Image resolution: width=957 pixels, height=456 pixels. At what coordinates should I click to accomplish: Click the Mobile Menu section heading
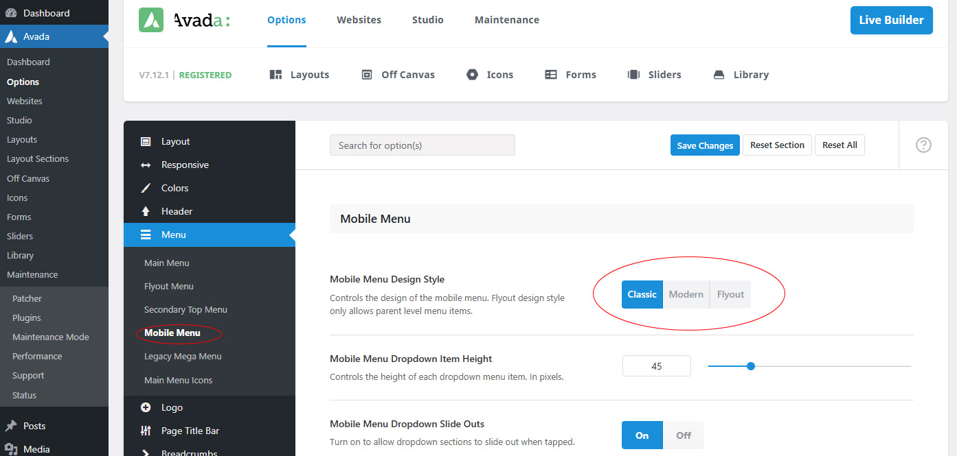pos(375,219)
